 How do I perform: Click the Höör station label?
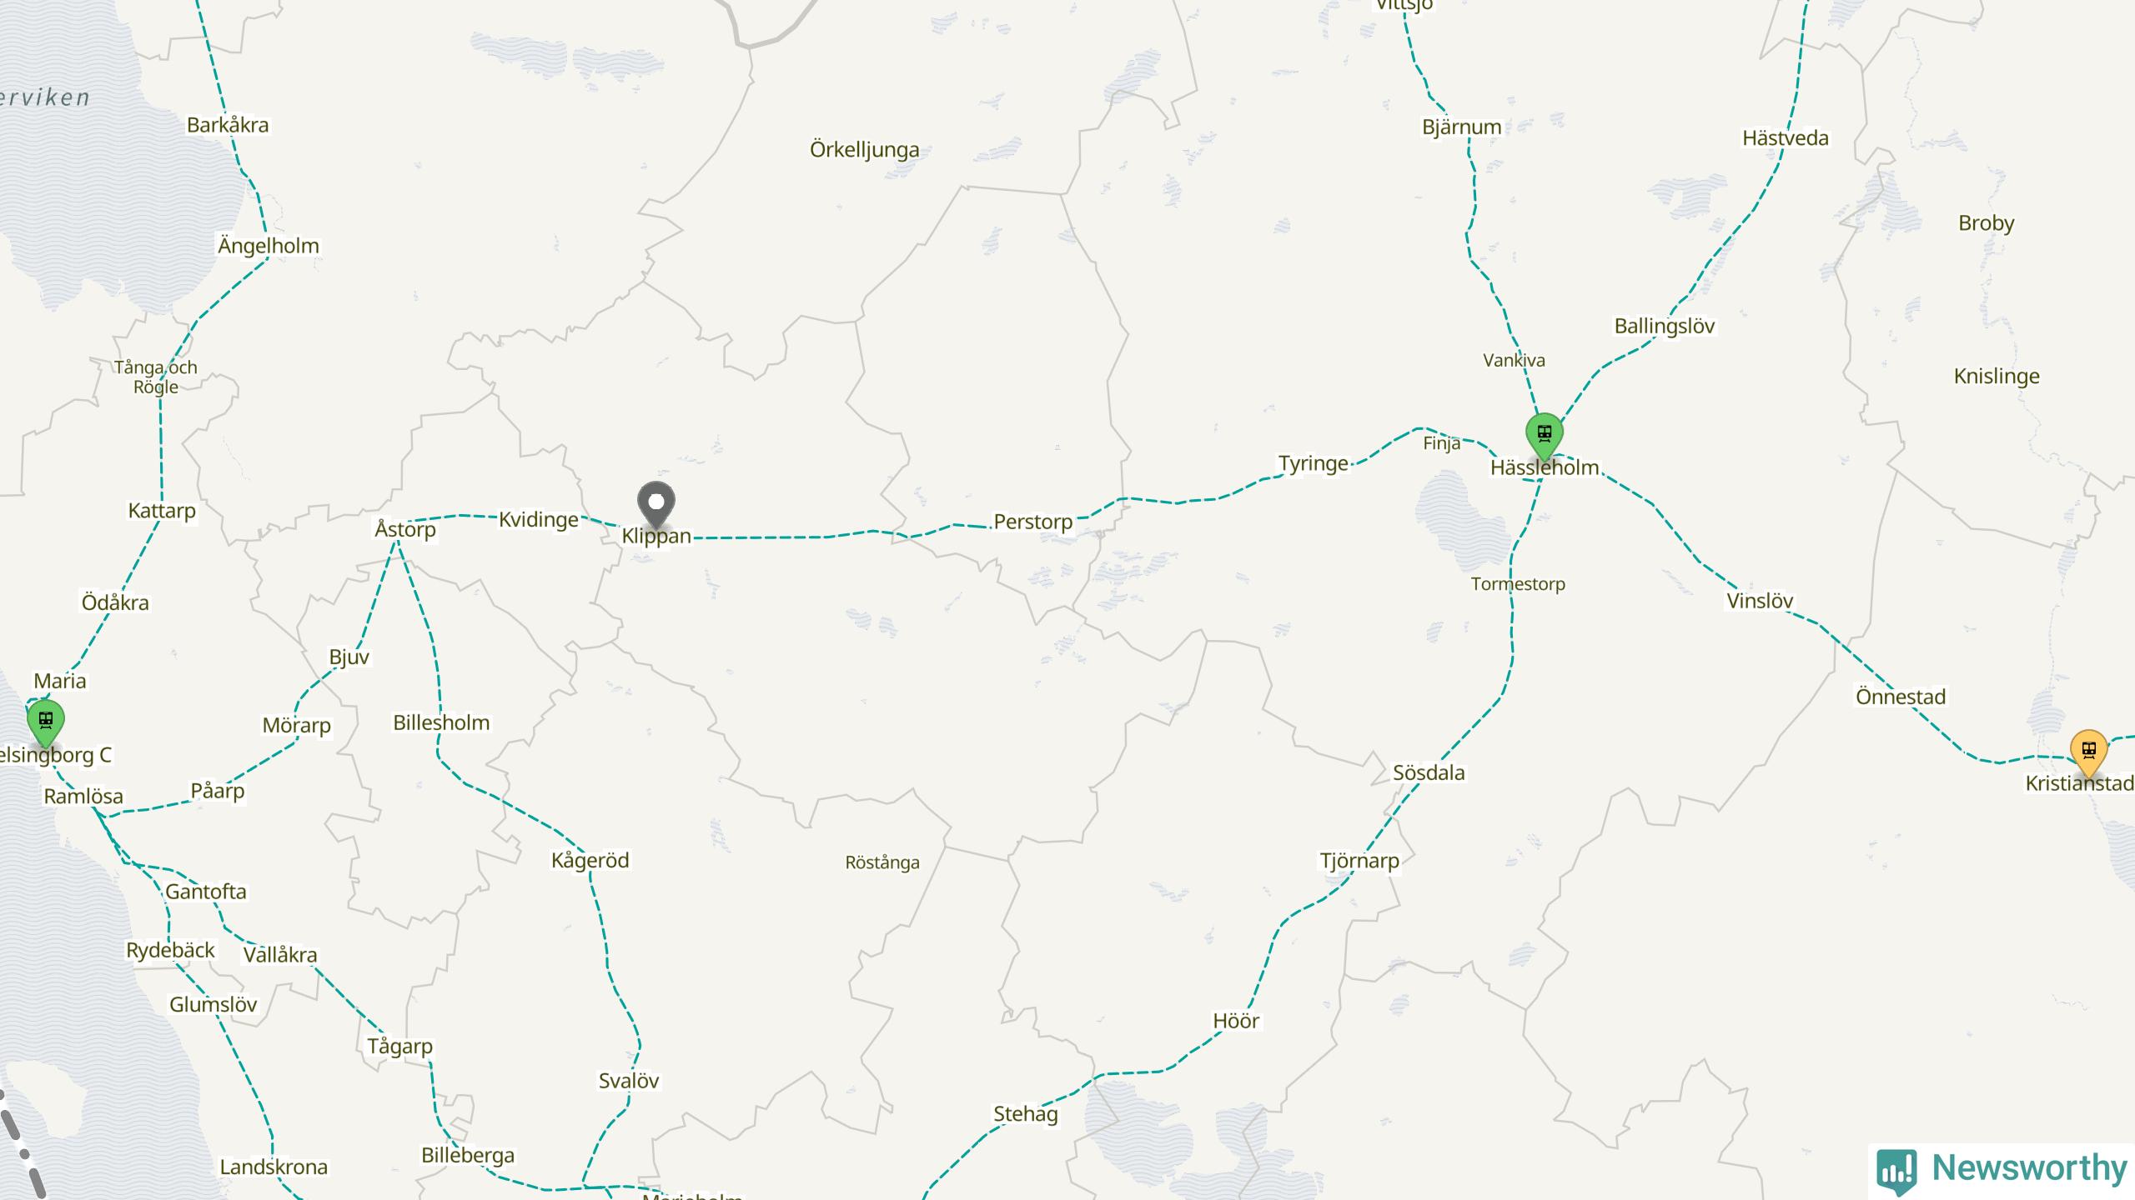(1236, 1021)
